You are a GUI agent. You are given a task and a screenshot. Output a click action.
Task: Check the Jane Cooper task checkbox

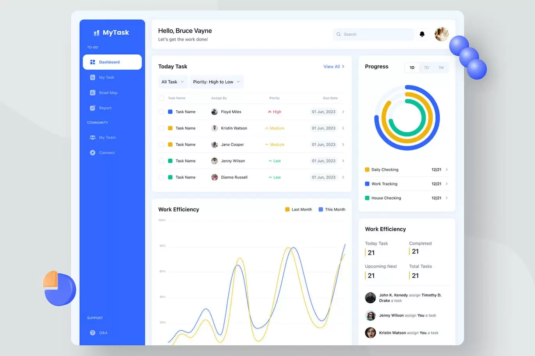tap(161, 145)
